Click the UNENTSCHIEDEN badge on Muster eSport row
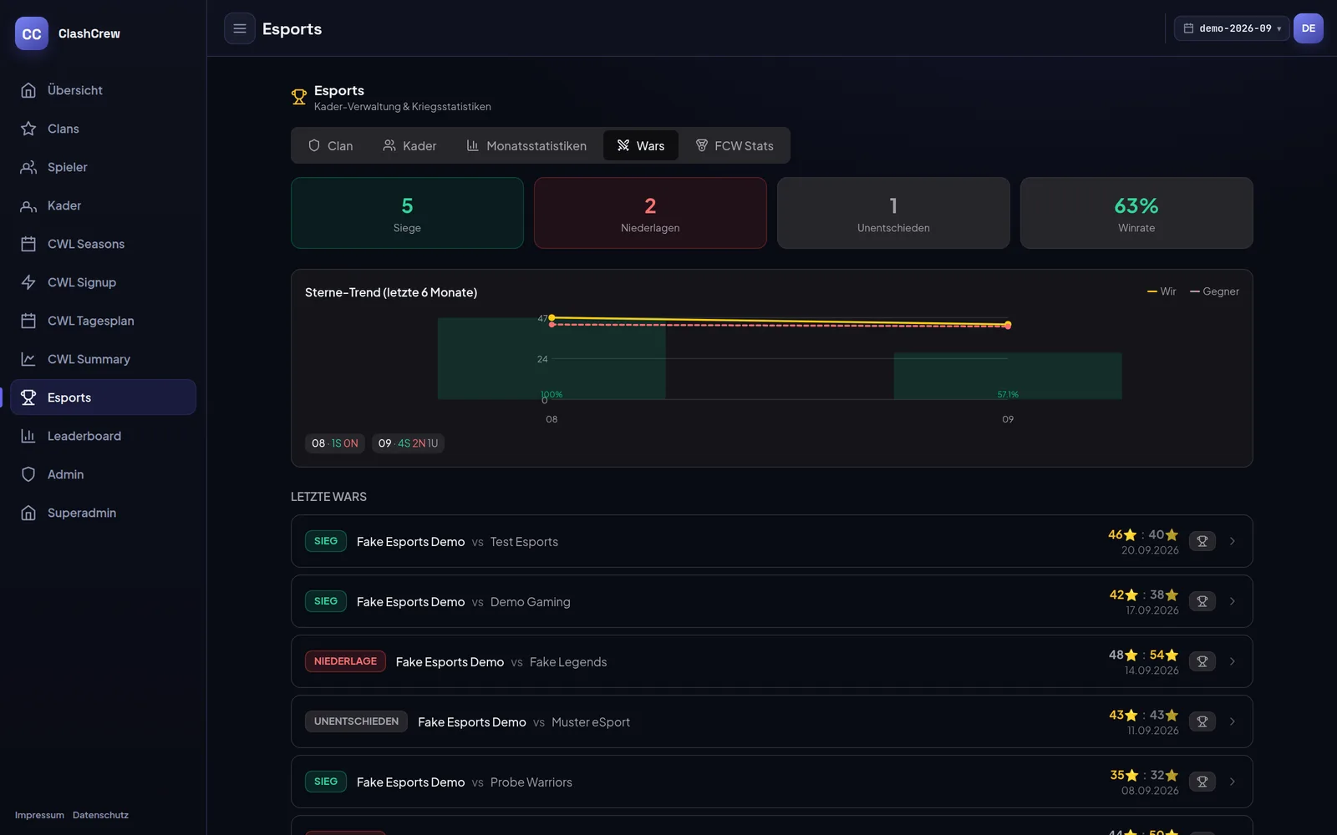Viewport: 1337px width, 835px height. tap(356, 721)
